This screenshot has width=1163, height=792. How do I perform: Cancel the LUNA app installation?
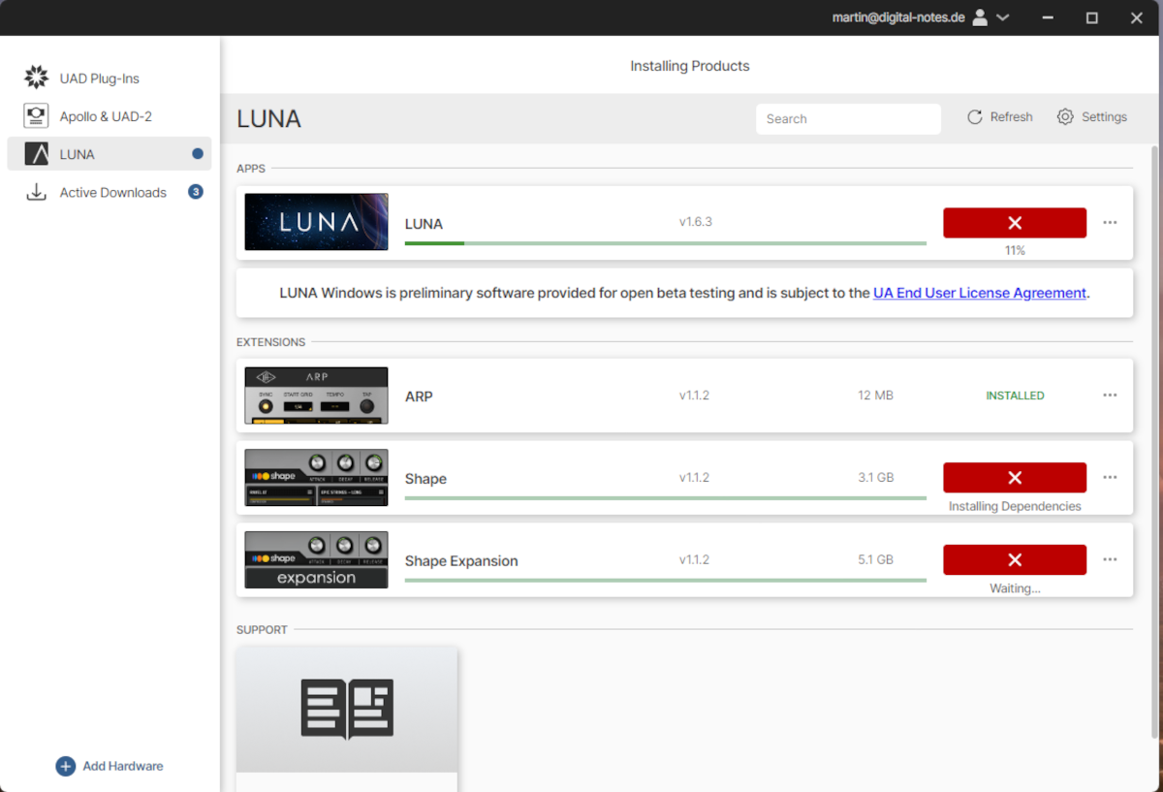[1015, 223]
